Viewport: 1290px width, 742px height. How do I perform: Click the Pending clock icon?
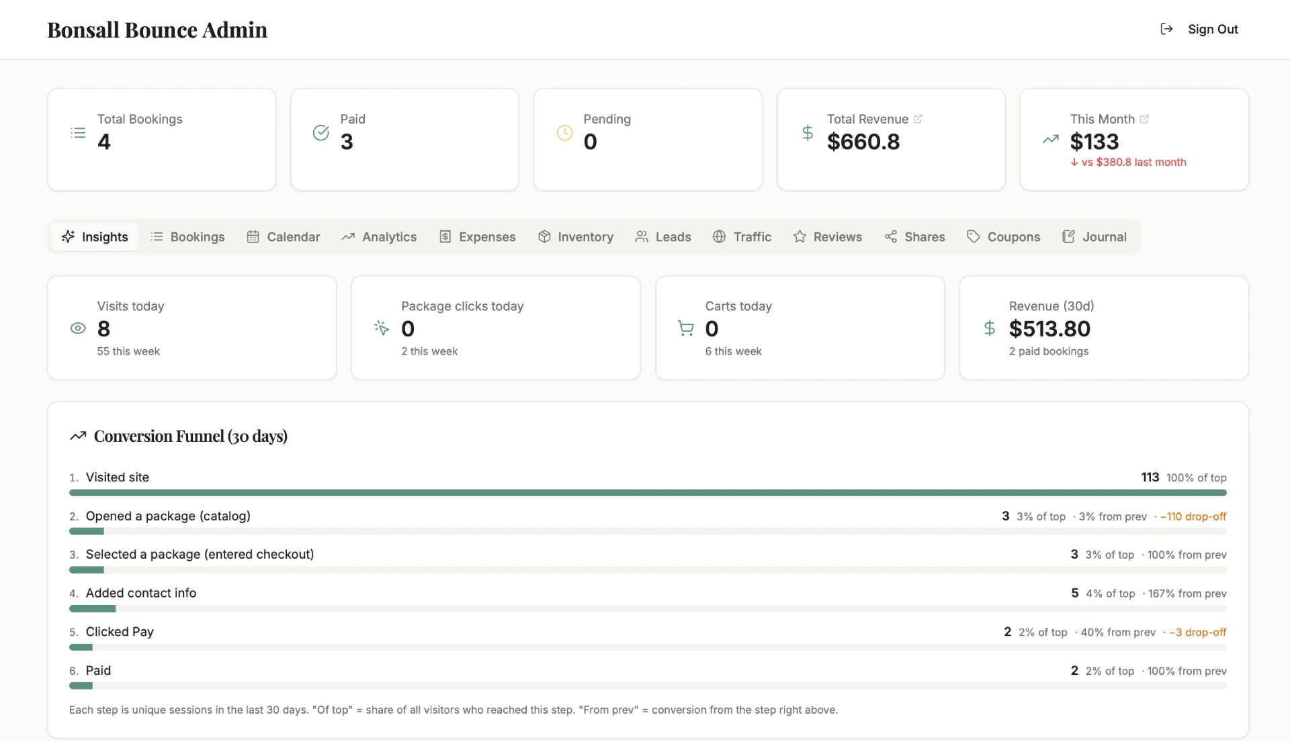coord(564,133)
